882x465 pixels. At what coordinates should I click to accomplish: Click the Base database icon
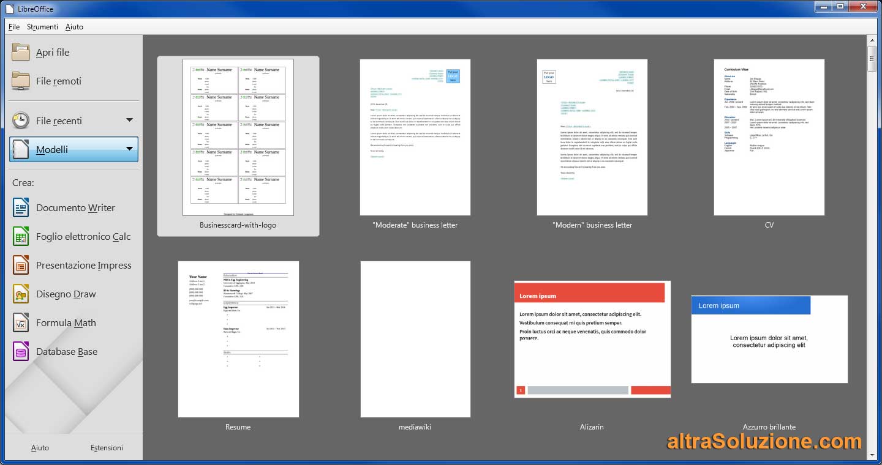21,351
